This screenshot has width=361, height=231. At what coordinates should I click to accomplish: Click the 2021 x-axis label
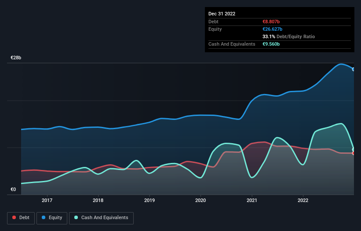pyautogui.click(x=252, y=200)
